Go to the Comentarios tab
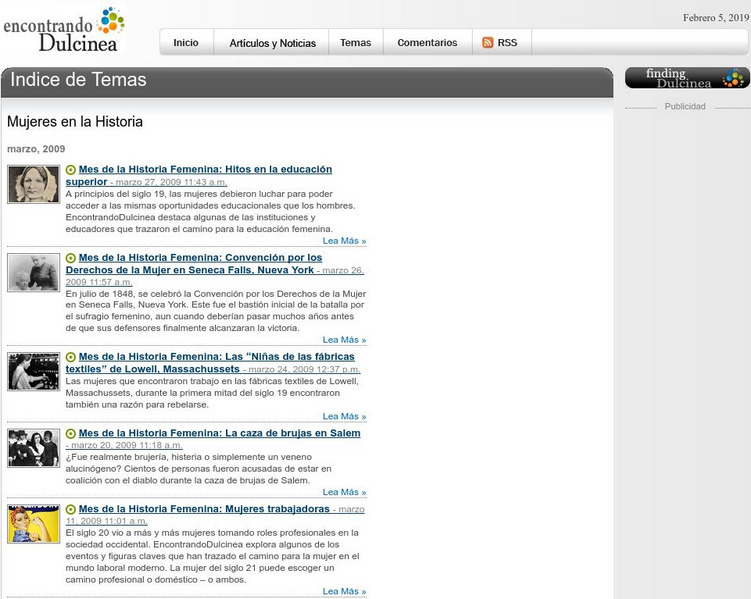The height and width of the screenshot is (599, 751). coord(427,43)
